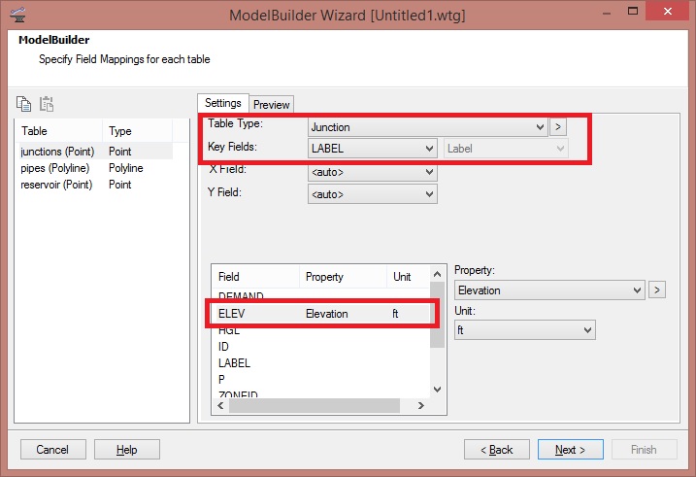
Task: Open the Y Field auto dropdown
Action: pos(373,194)
